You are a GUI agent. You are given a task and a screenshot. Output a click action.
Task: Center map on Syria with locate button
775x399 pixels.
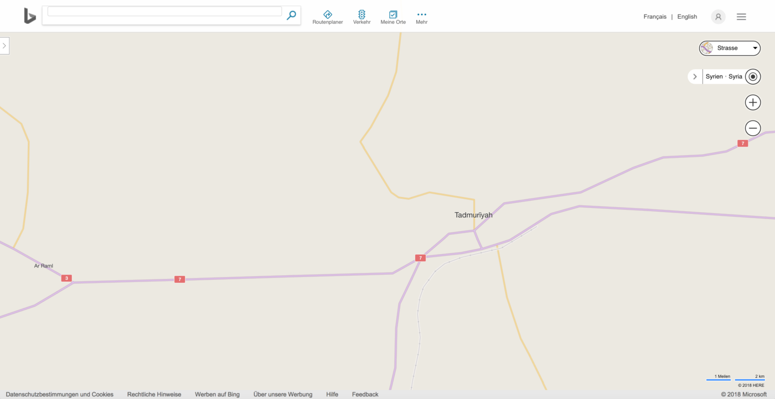[x=752, y=76]
